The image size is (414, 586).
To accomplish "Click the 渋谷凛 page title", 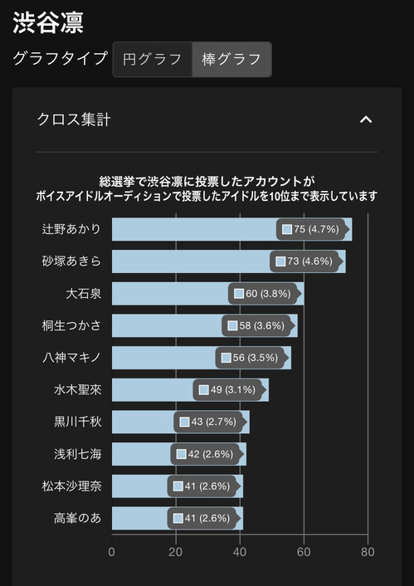I will point(48,22).
